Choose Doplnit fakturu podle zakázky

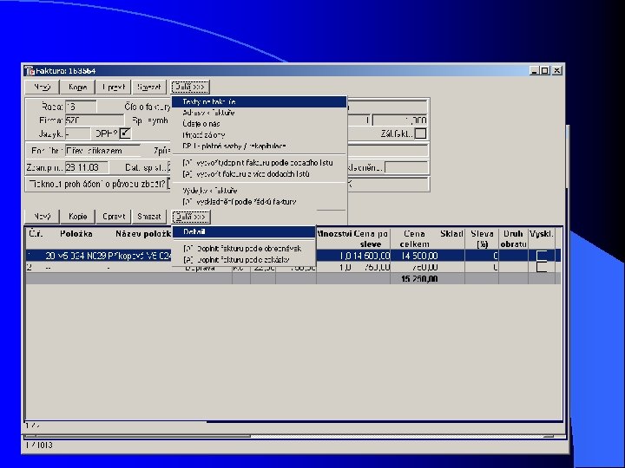(x=244, y=260)
